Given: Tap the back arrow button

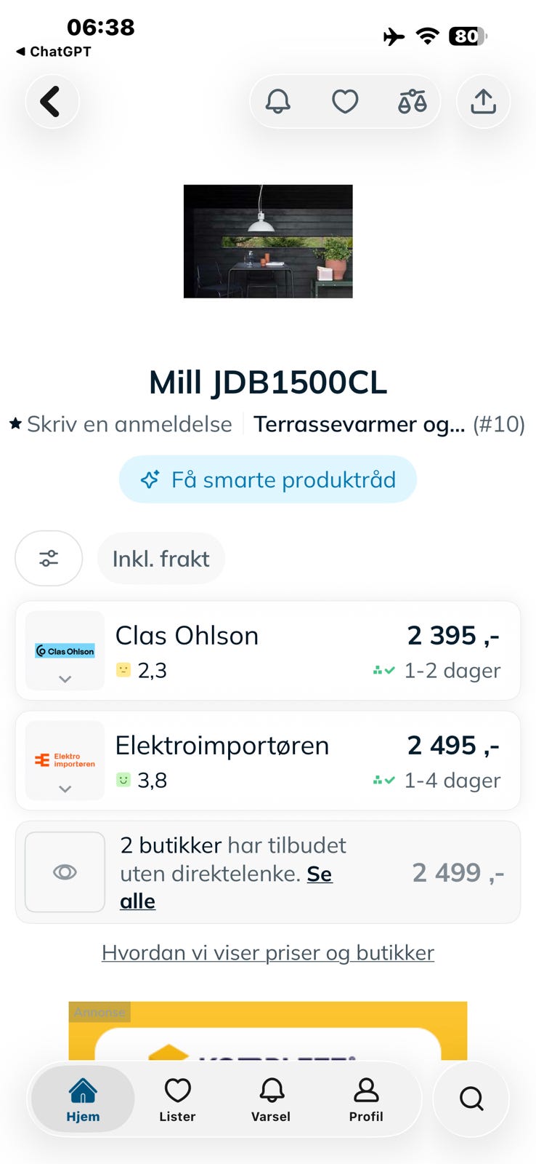Looking at the screenshot, I should coord(52,102).
